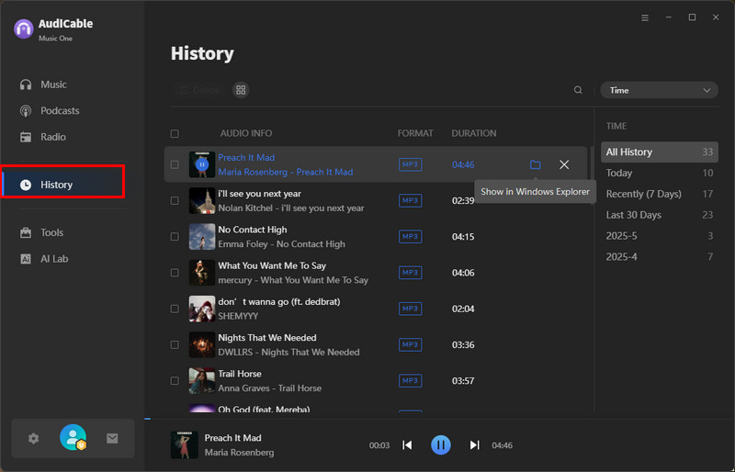Check the box for Preach It Mad
The image size is (735, 472).
[175, 164]
